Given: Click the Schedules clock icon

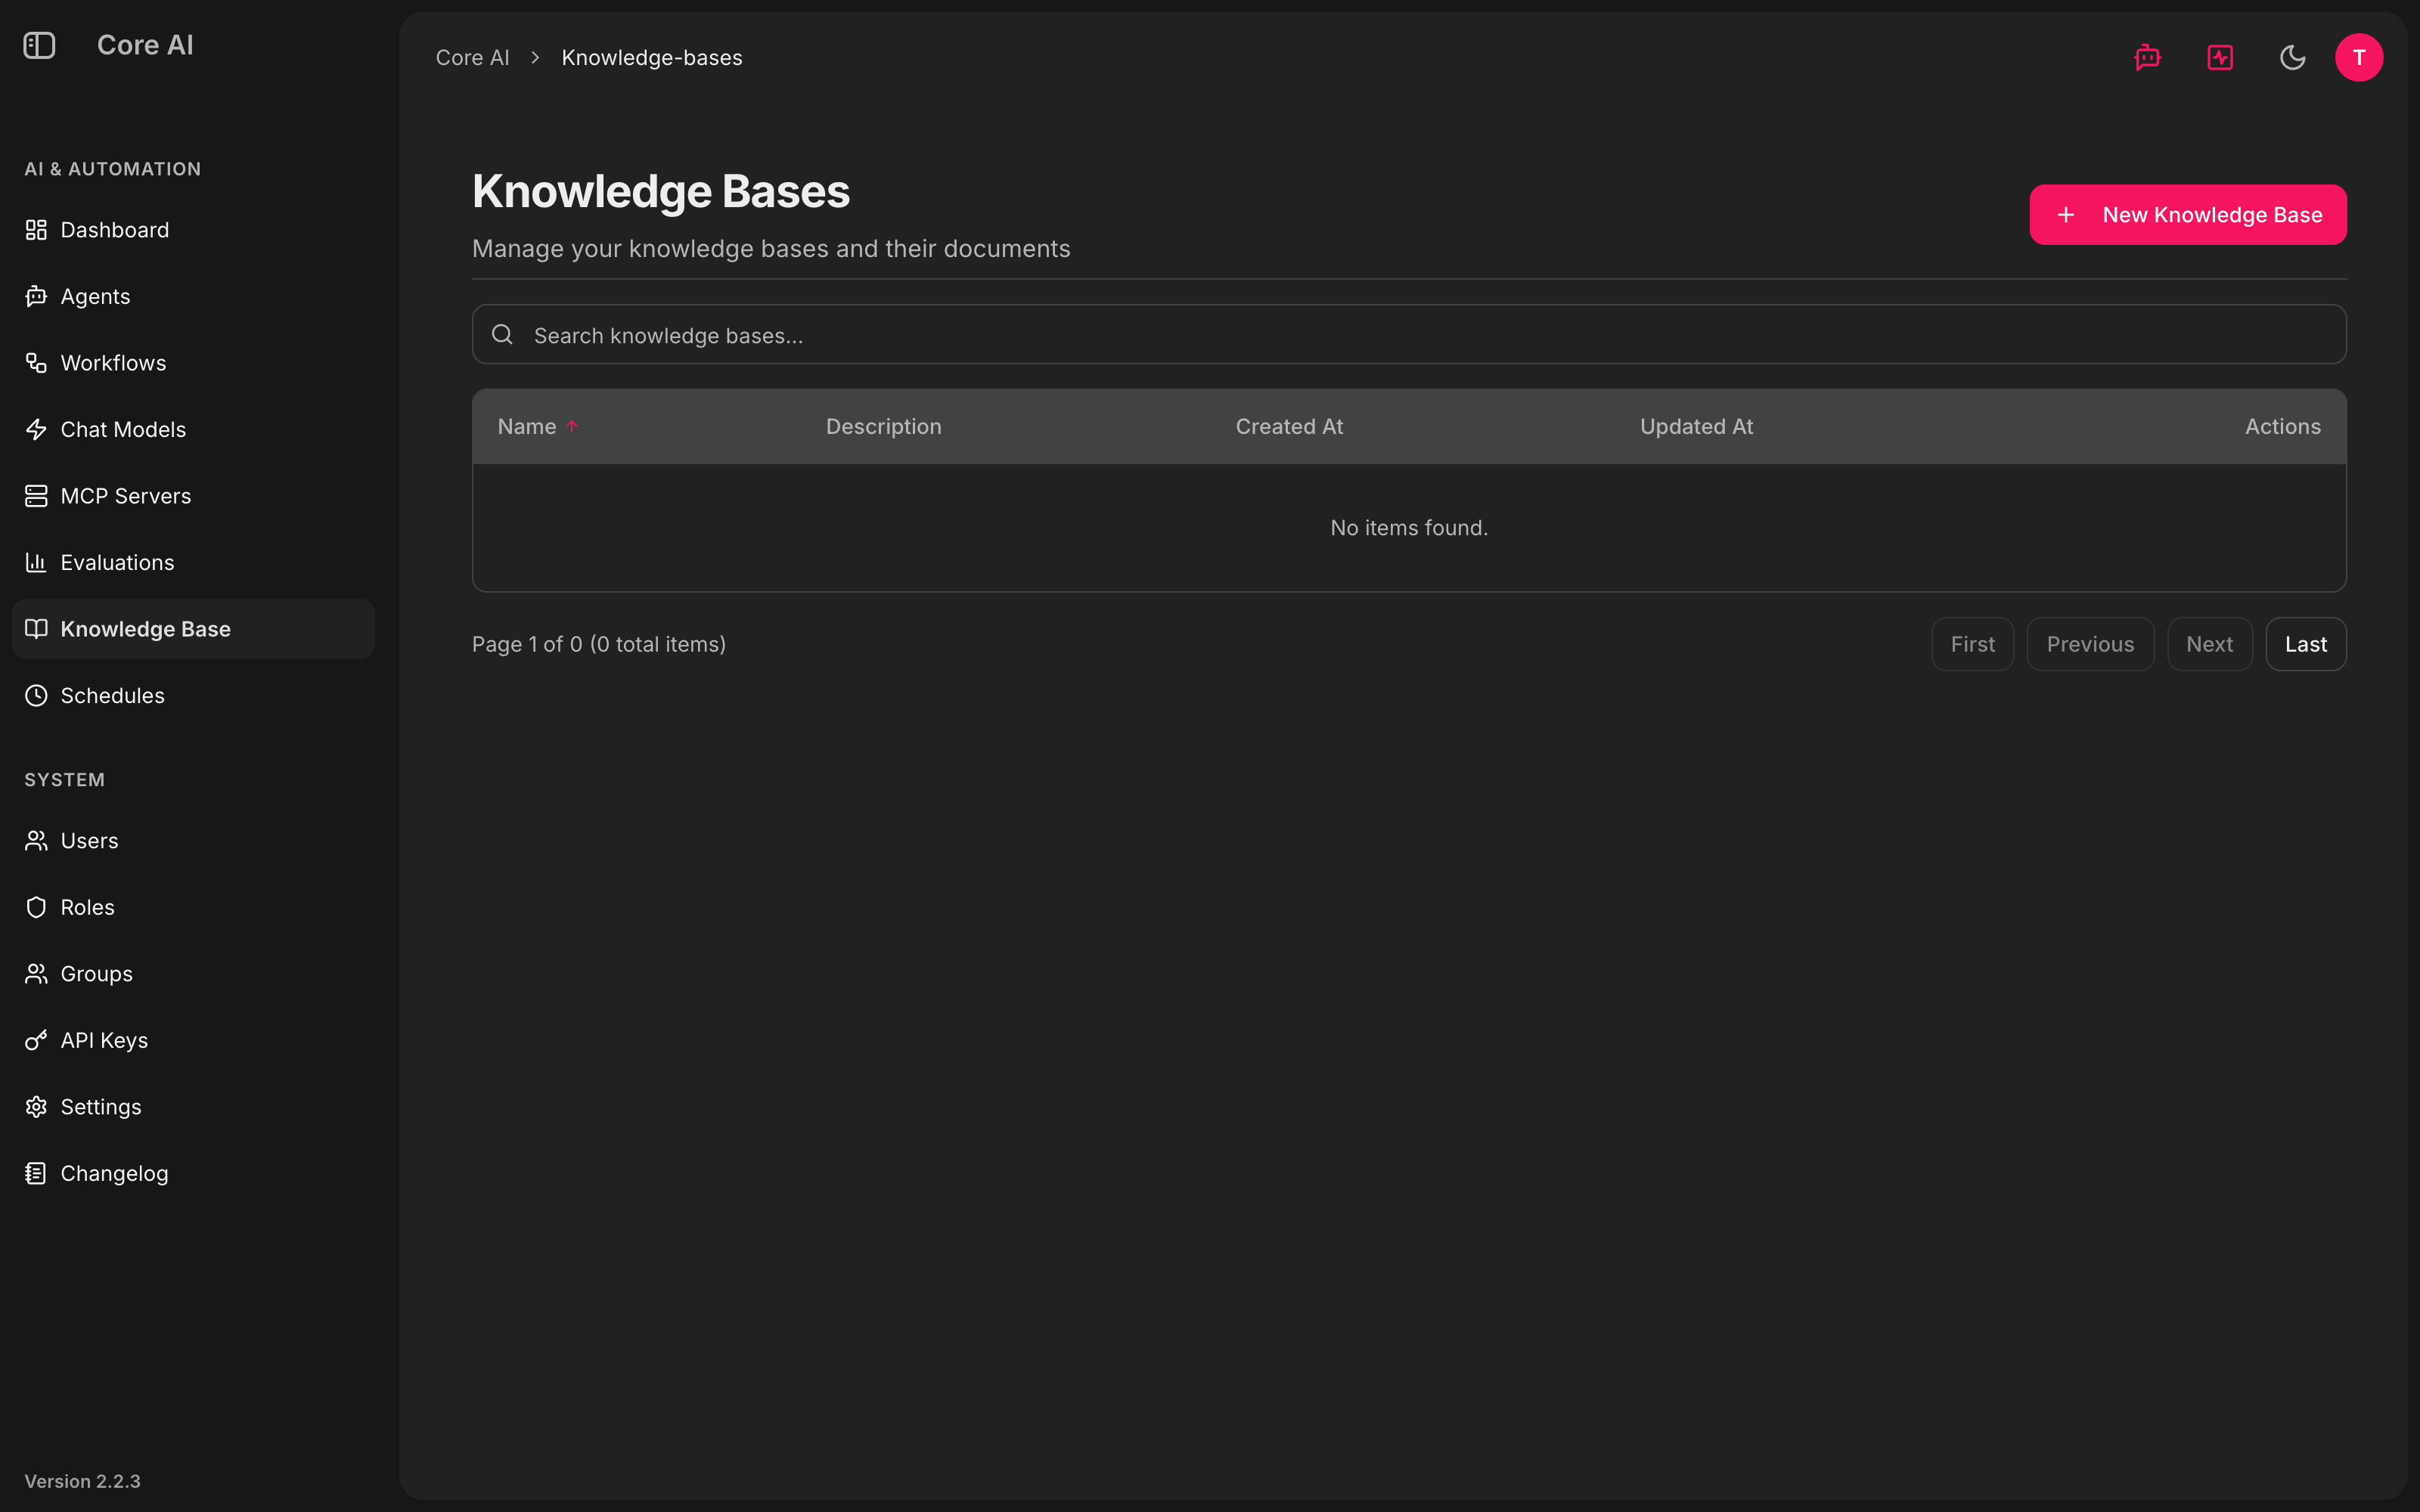Looking at the screenshot, I should click(x=36, y=695).
